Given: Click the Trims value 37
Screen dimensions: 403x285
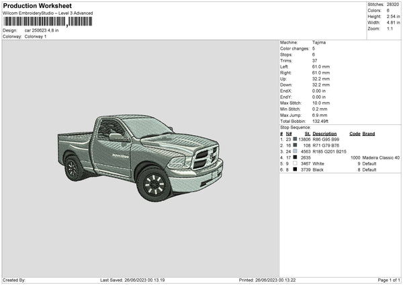Looking at the screenshot, I should [315, 60].
